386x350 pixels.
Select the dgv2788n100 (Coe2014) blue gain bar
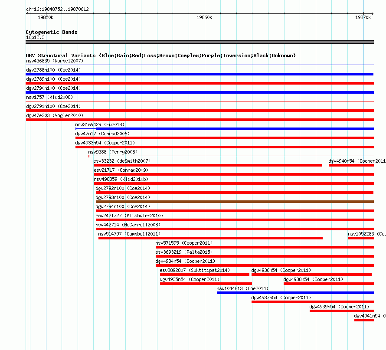[200, 74]
